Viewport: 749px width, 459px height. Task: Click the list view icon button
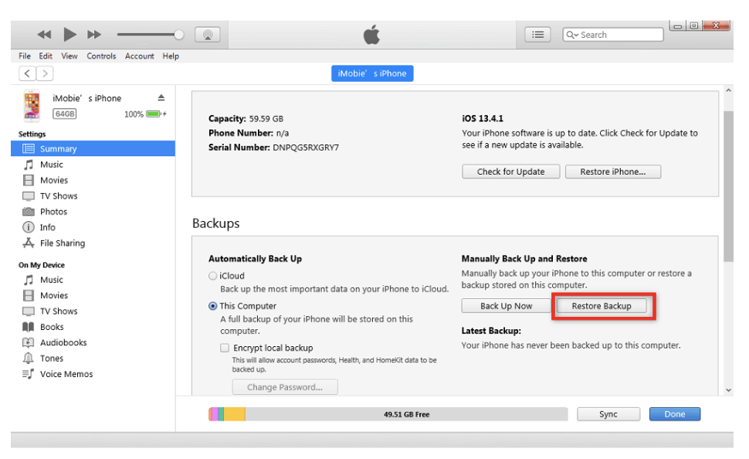coord(537,35)
